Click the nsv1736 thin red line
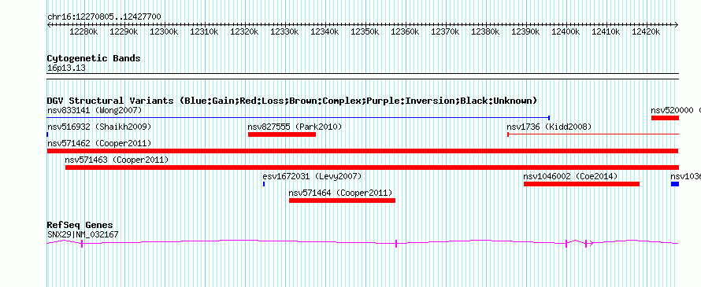 tap(593, 134)
